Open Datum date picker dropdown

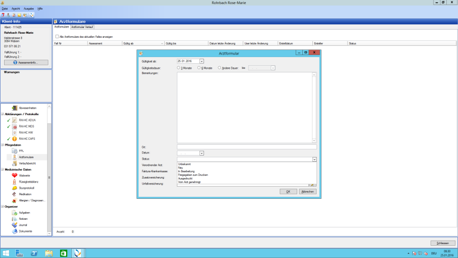pyautogui.click(x=202, y=153)
